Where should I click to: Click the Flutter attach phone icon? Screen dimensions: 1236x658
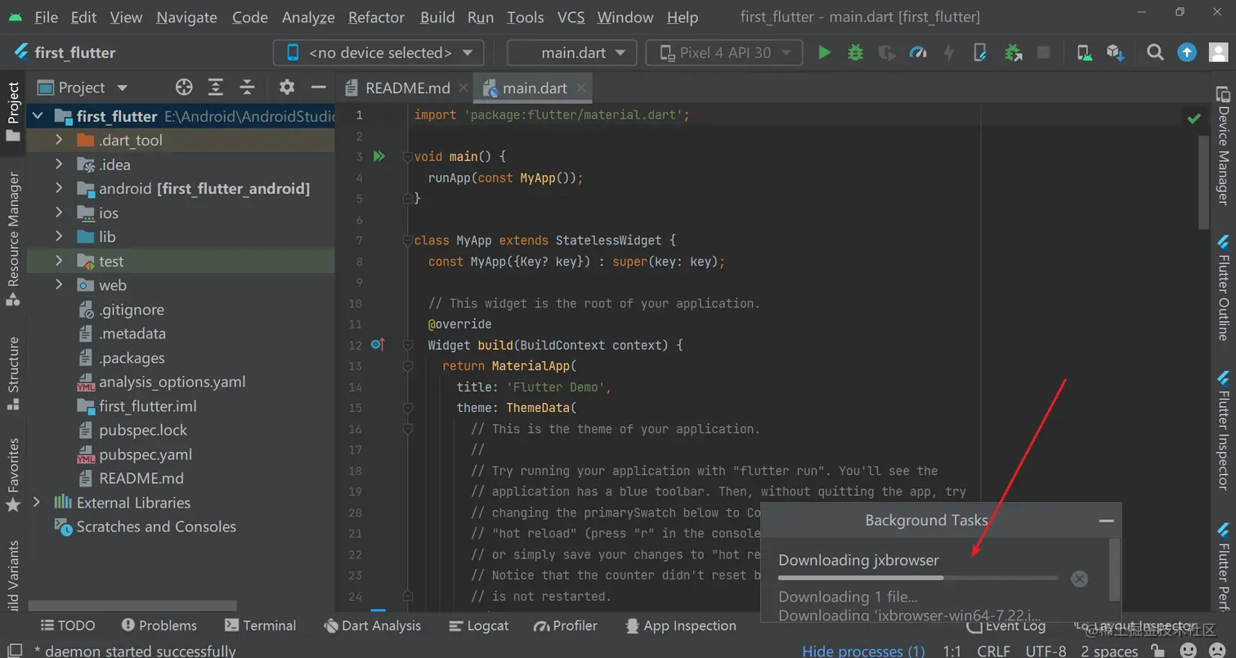pos(981,52)
